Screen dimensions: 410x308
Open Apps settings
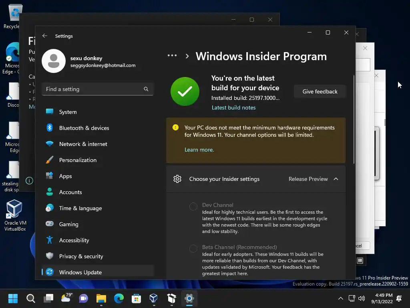97,176
